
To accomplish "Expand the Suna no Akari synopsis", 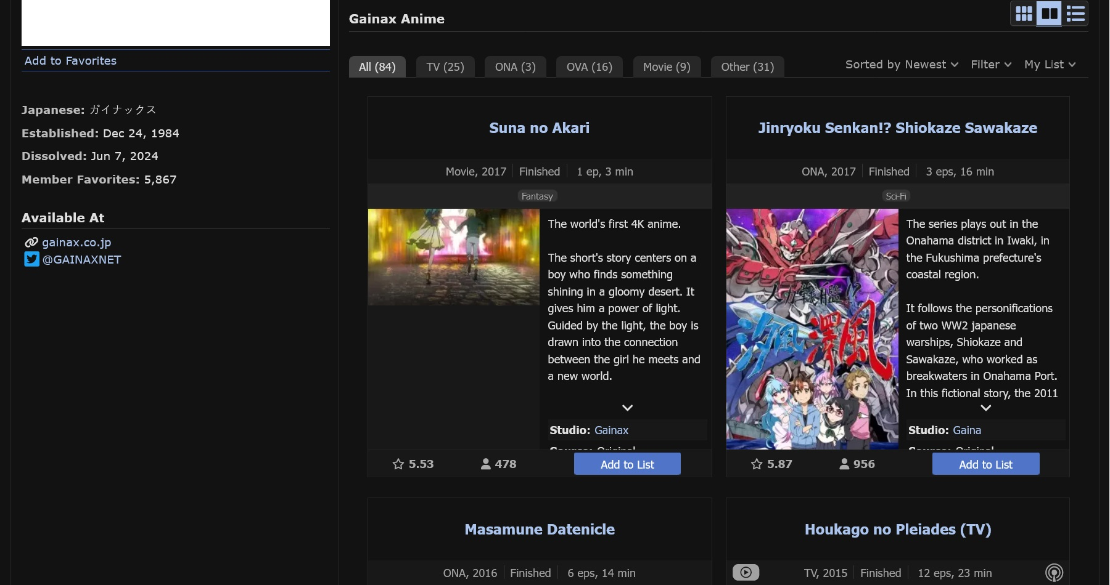I will pos(627,408).
